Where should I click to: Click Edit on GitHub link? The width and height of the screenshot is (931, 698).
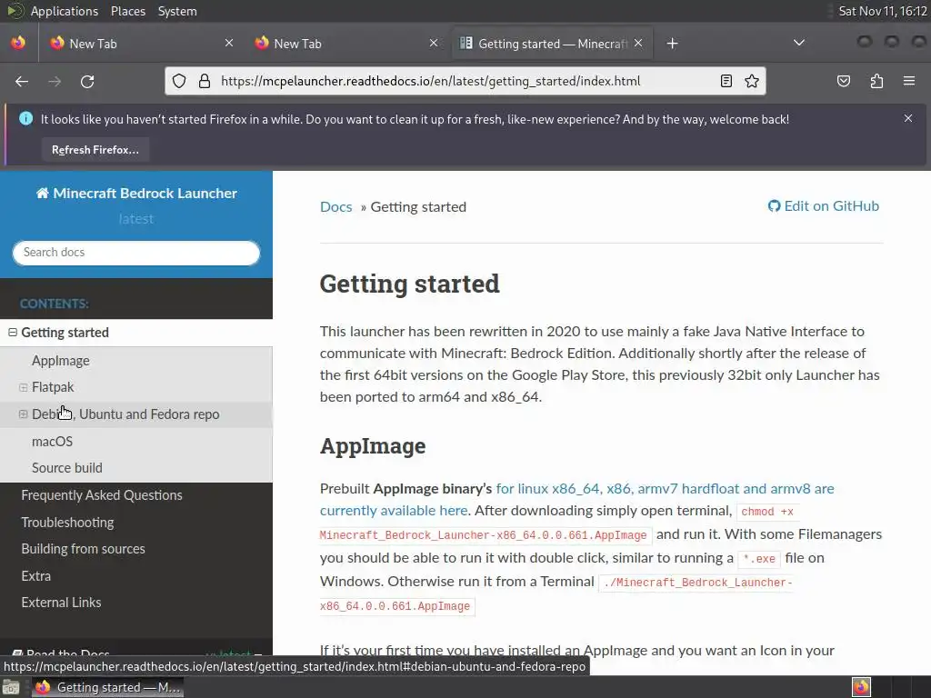tap(824, 206)
